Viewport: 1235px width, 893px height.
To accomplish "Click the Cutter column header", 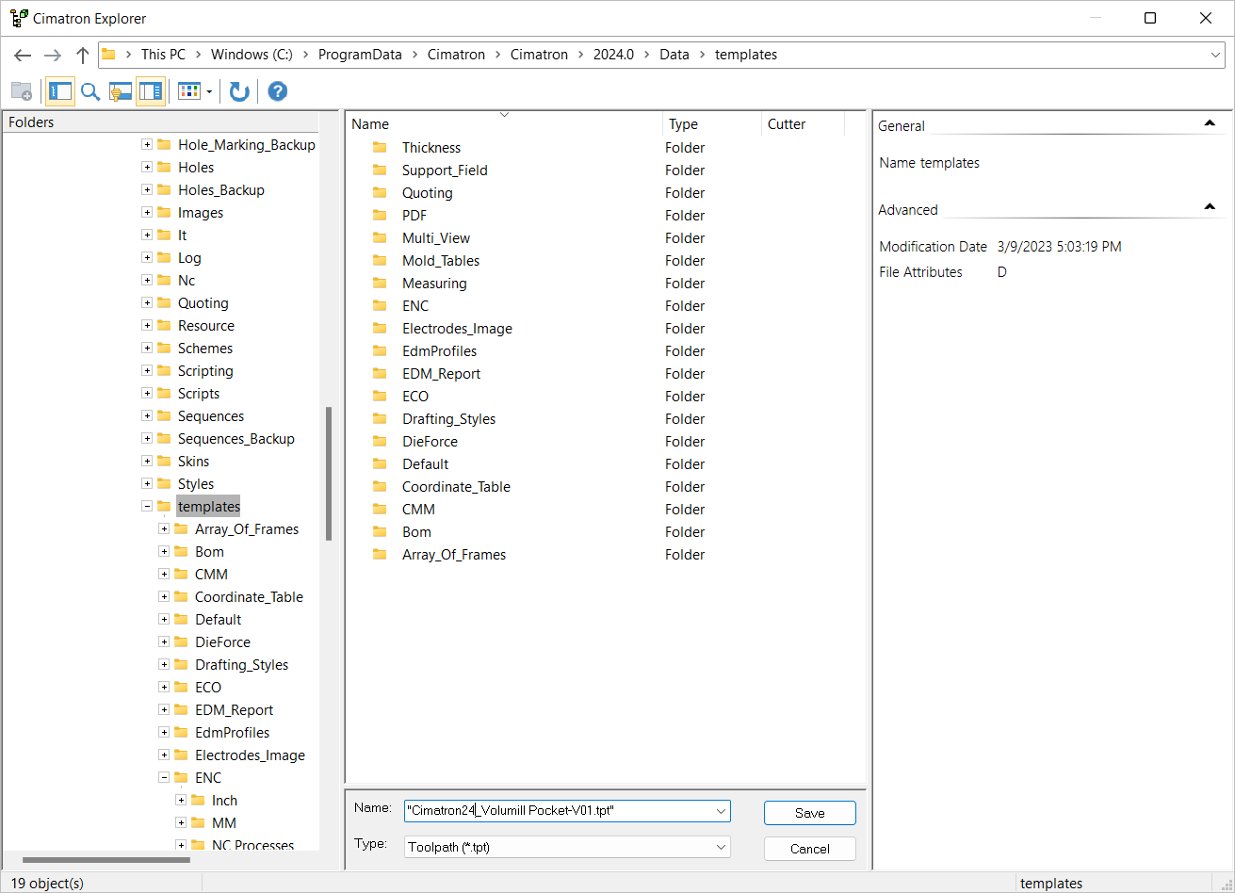I will [786, 124].
